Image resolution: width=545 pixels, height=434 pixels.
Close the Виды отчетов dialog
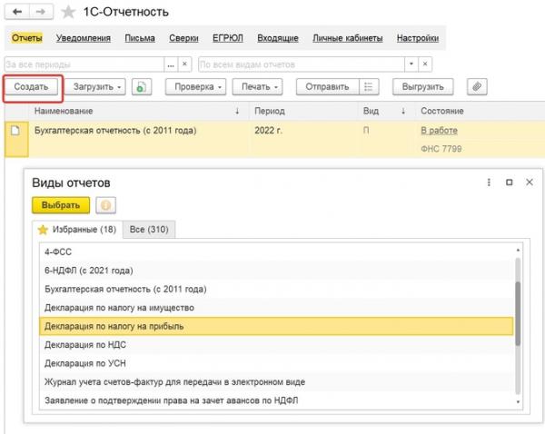point(530,182)
